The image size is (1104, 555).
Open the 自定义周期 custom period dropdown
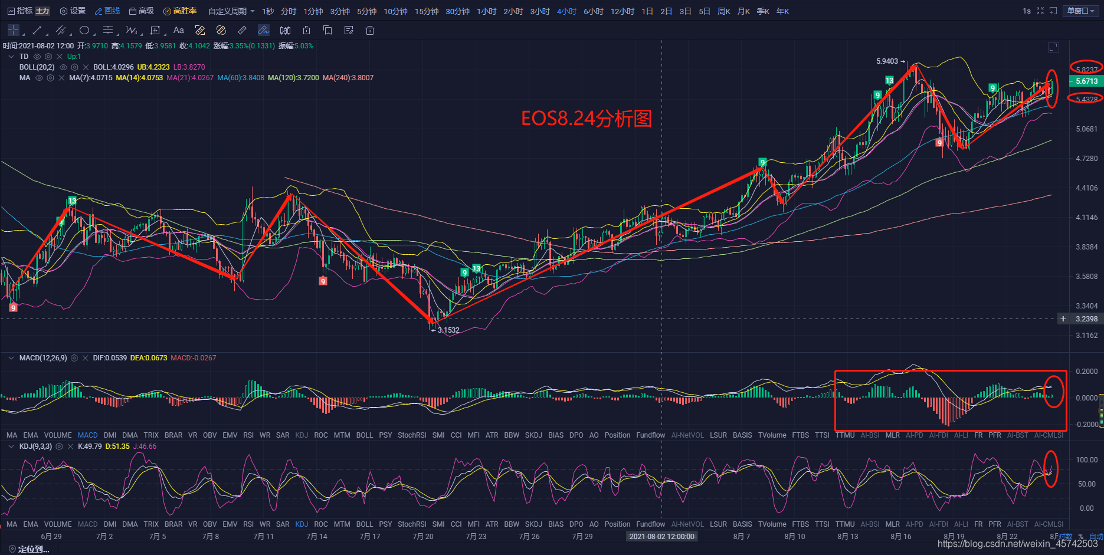231,11
